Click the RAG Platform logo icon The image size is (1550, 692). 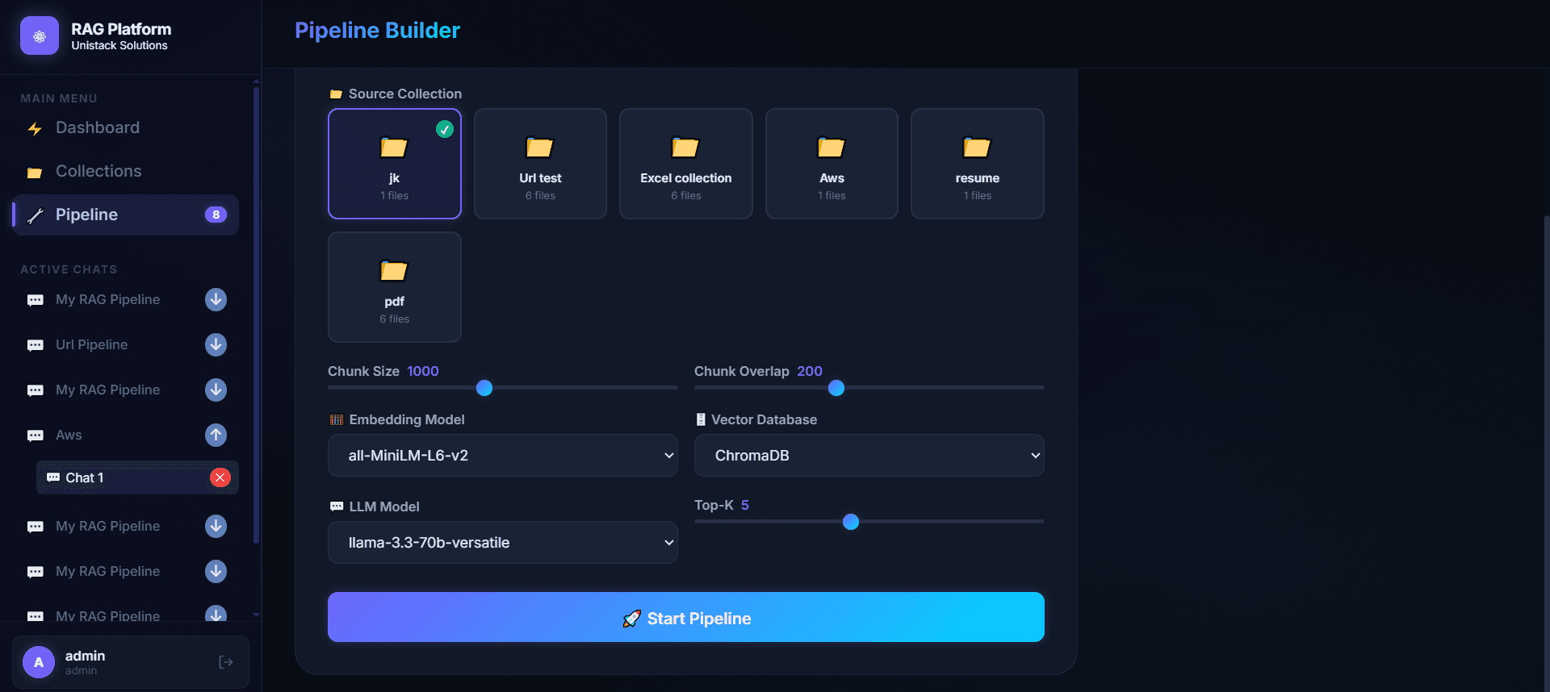(40, 35)
